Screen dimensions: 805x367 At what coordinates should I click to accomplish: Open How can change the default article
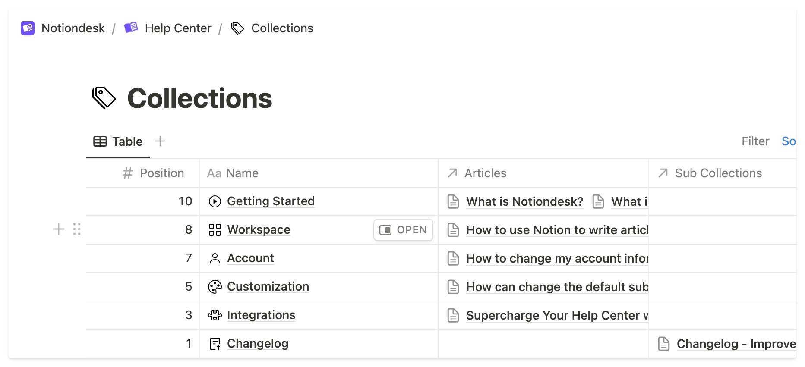(x=557, y=287)
